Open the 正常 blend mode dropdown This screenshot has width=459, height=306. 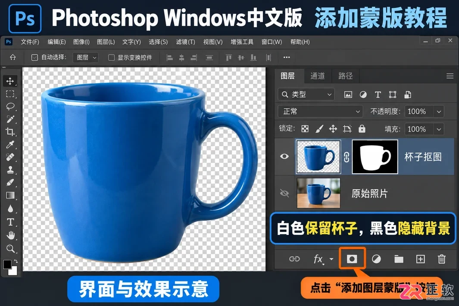point(320,111)
